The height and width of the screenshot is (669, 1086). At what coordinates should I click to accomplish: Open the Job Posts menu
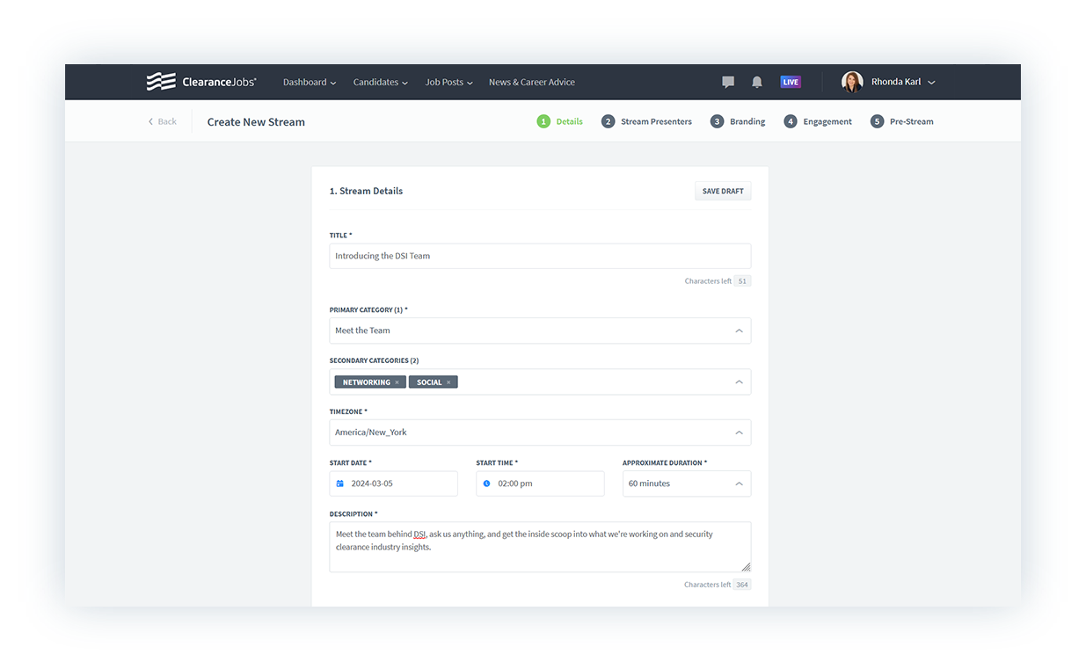[448, 82]
